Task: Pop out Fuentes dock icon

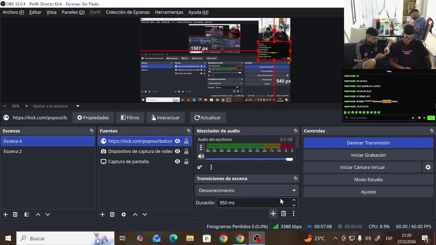Action: (x=188, y=131)
